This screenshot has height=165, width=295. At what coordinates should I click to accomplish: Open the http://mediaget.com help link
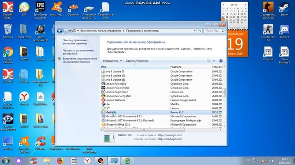pyautogui.click(x=170, y=135)
